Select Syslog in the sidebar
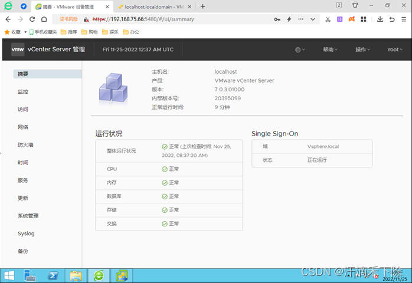Viewport: 412px width, 283px height. (26, 233)
